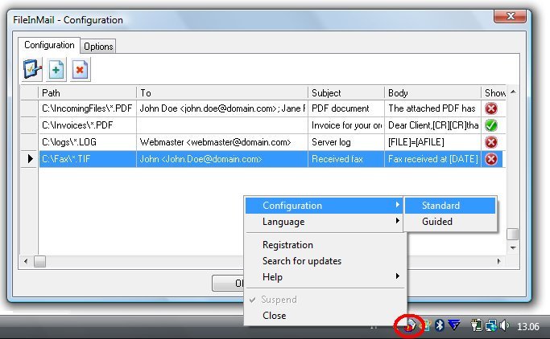Select the Configuration tab
The width and height of the screenshot is (550, 339).
49,45
